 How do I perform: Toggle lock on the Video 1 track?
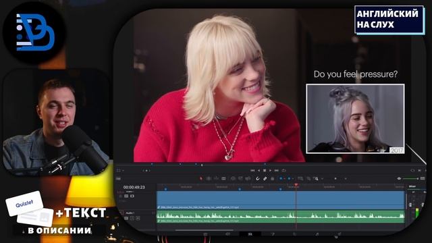click(x=121, y=196)
